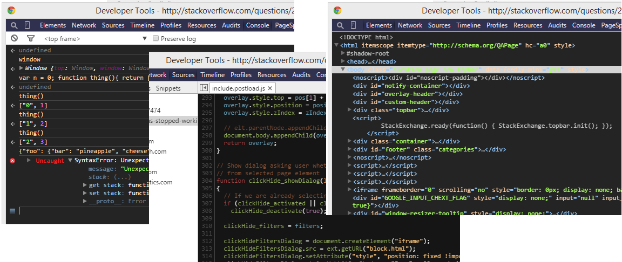
Task: Switch to Sources tab in the Console window
Action: point(113,25)
